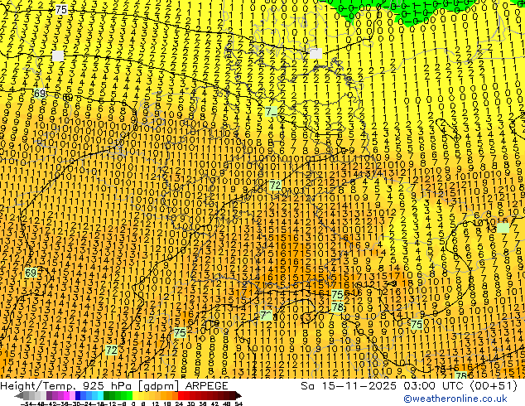Image resolution: width=525 pixels, height=406 pixels.
Task: Select the "Height/Temp. 925 hPa [gdpm] ARPEGE" title
Action: coord(114,386)
